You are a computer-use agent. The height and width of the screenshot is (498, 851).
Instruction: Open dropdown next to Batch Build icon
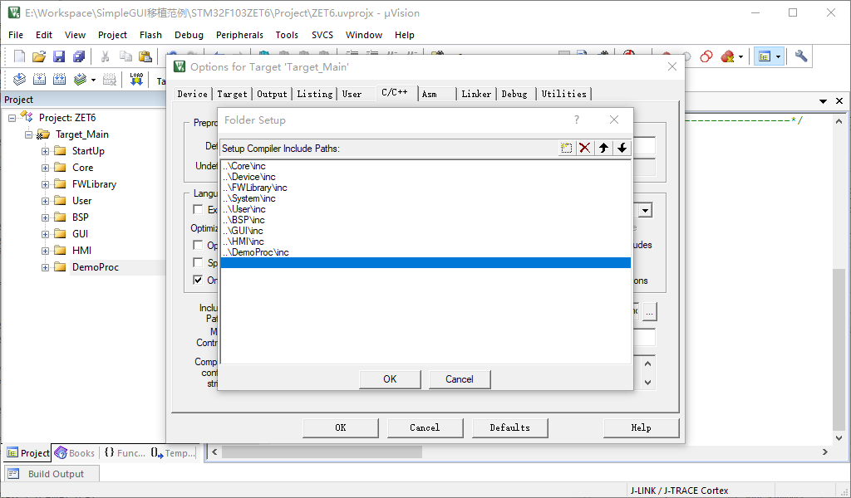(x=93, y=80)
